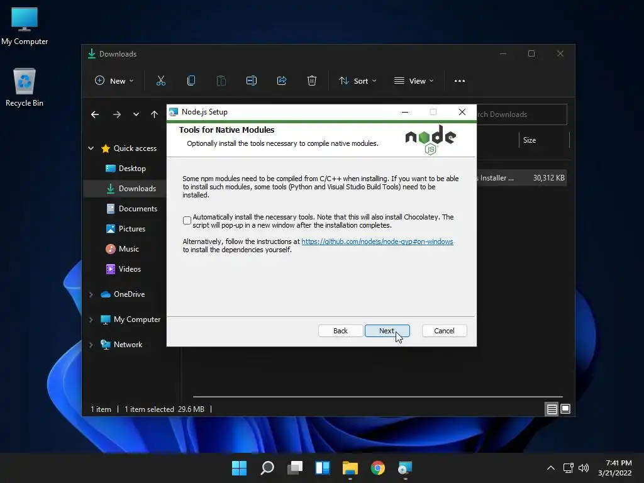Click the Next button in Node.js Setup
644x483 pixels.
[x=387, y=331]
